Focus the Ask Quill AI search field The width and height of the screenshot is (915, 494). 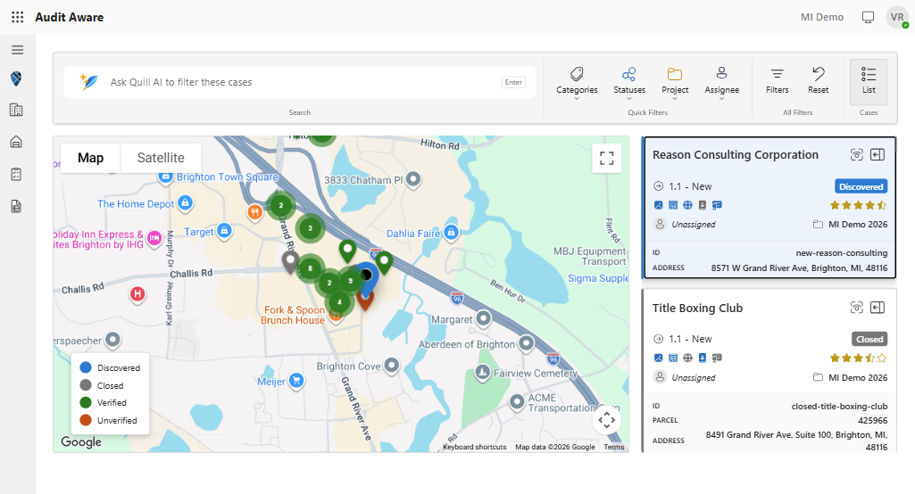pos(299,82)
